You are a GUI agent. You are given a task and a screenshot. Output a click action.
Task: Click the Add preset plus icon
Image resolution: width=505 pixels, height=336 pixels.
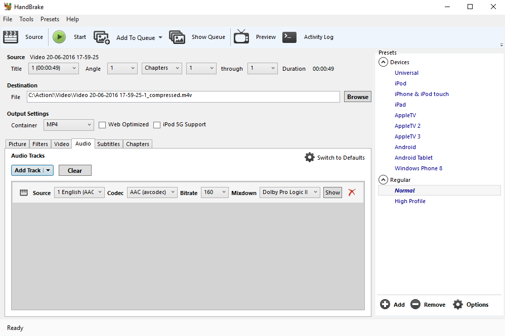tap(385, 304)
